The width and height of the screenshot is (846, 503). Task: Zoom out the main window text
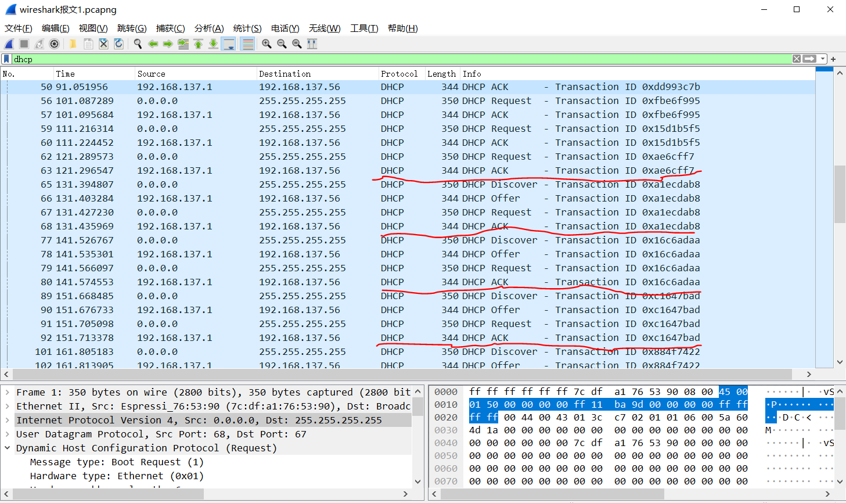(x=282, y=44)
